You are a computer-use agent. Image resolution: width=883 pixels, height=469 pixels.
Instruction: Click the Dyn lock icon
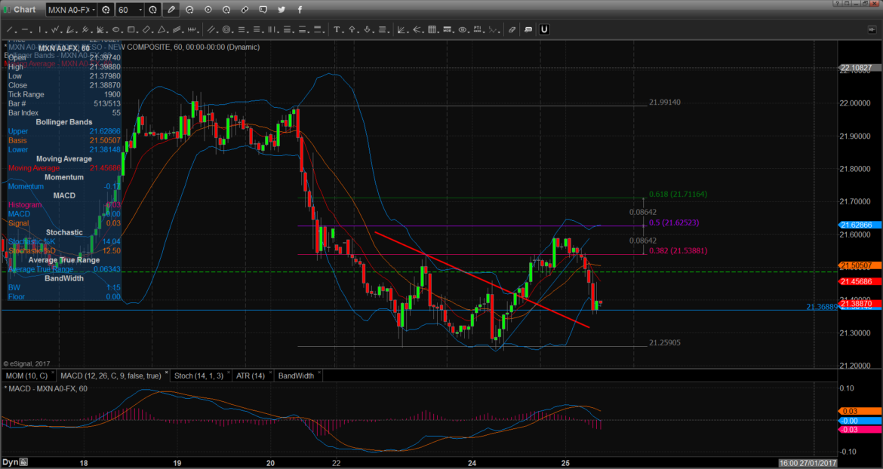pyautogui.click(x=24, y=463)
